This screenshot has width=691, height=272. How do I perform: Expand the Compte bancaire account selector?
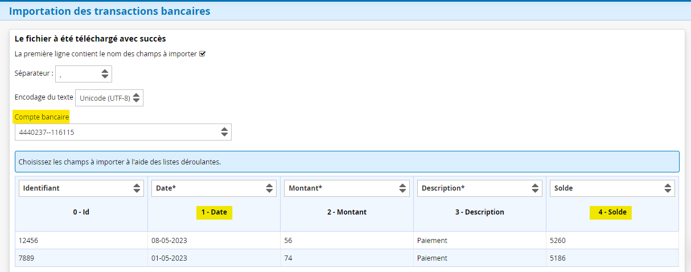coord(123,132)
